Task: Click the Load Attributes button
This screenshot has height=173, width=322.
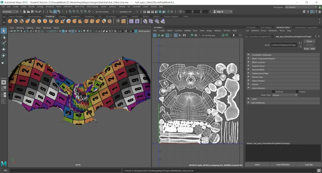Action: click(283, 165)
